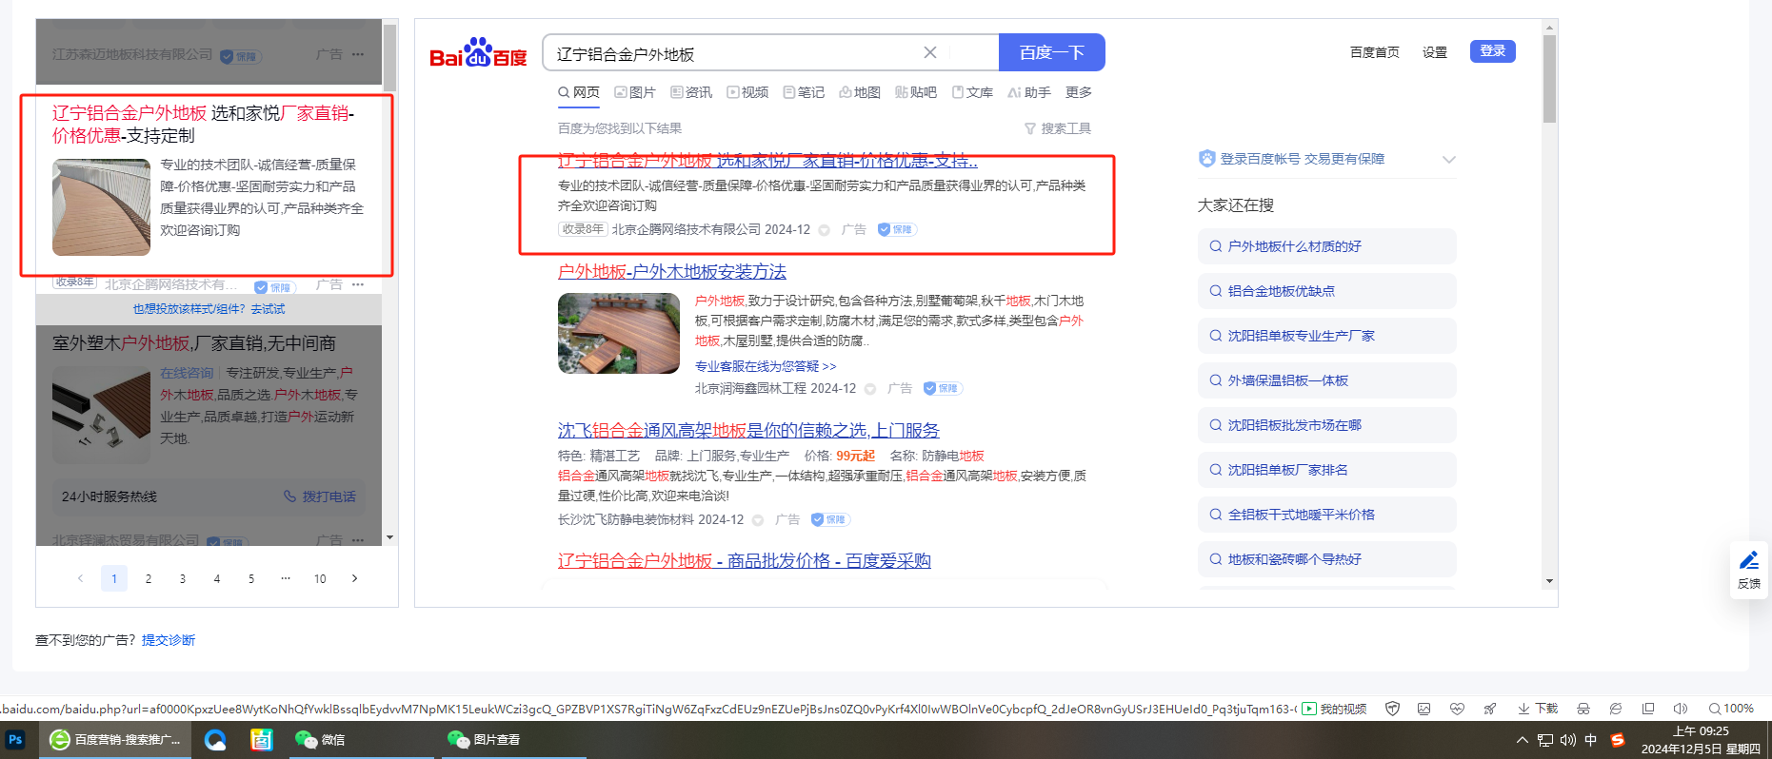
Task: Switch to the 地图 search tab
Action: [x=860, y=92]
